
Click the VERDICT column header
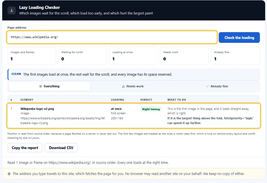click(146, 100)
